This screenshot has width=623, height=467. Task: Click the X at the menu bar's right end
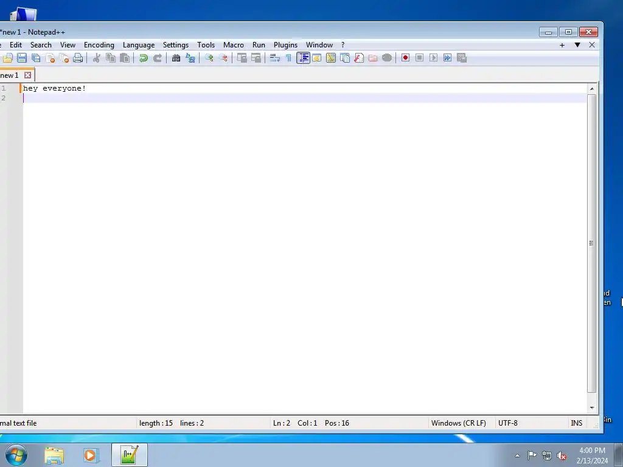(x=592, y=45)
